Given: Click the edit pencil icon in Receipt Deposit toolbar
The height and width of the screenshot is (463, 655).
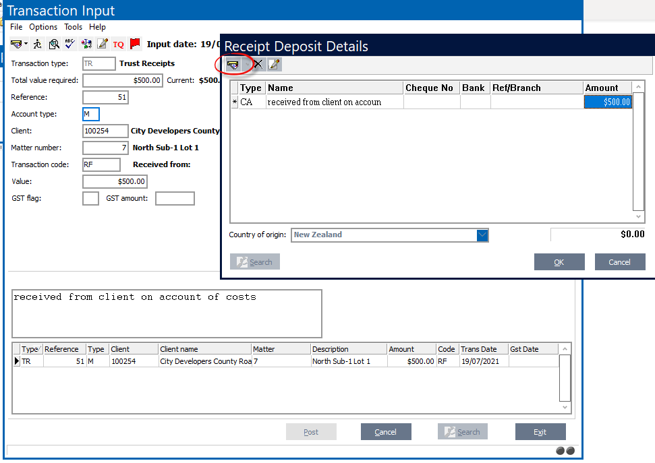Looking at the screenshot, I should [x=274, y=65].
